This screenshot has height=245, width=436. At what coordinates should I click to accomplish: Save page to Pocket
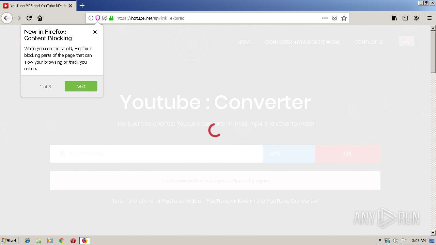pos(334,18)
